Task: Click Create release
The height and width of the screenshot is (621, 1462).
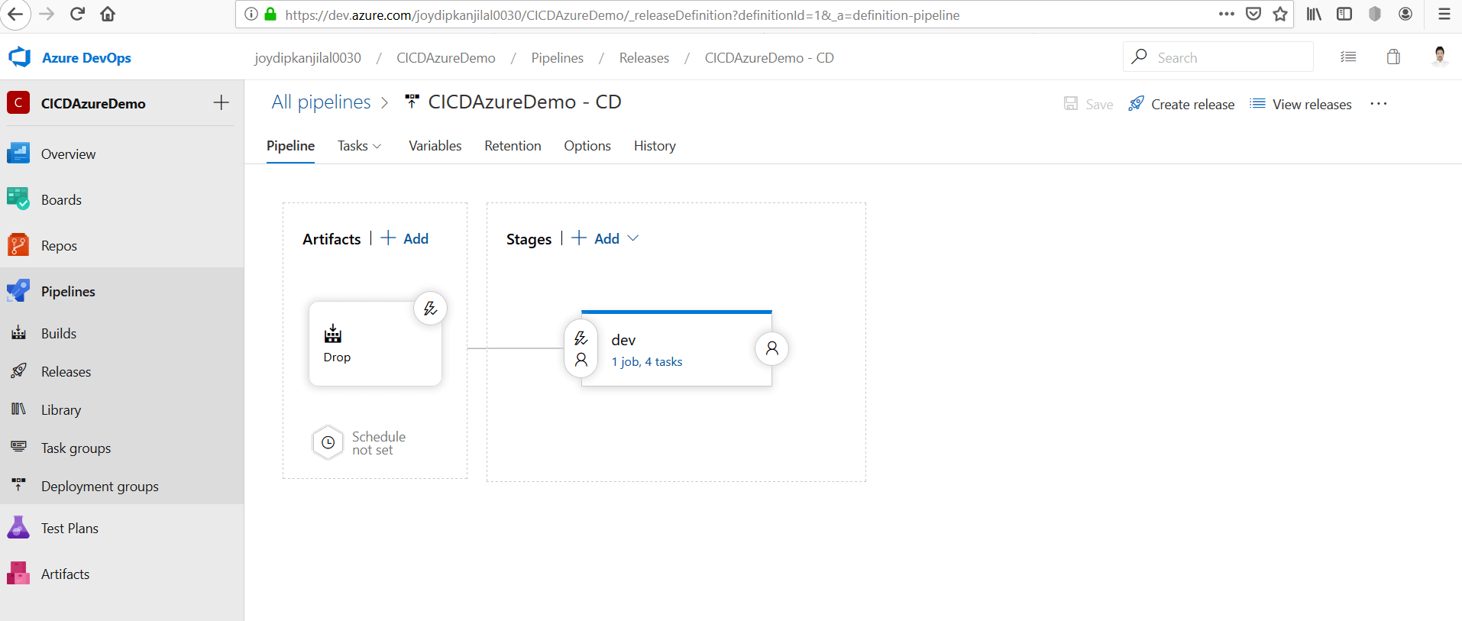Action: pyautogui.click(x=1182, y=104)
